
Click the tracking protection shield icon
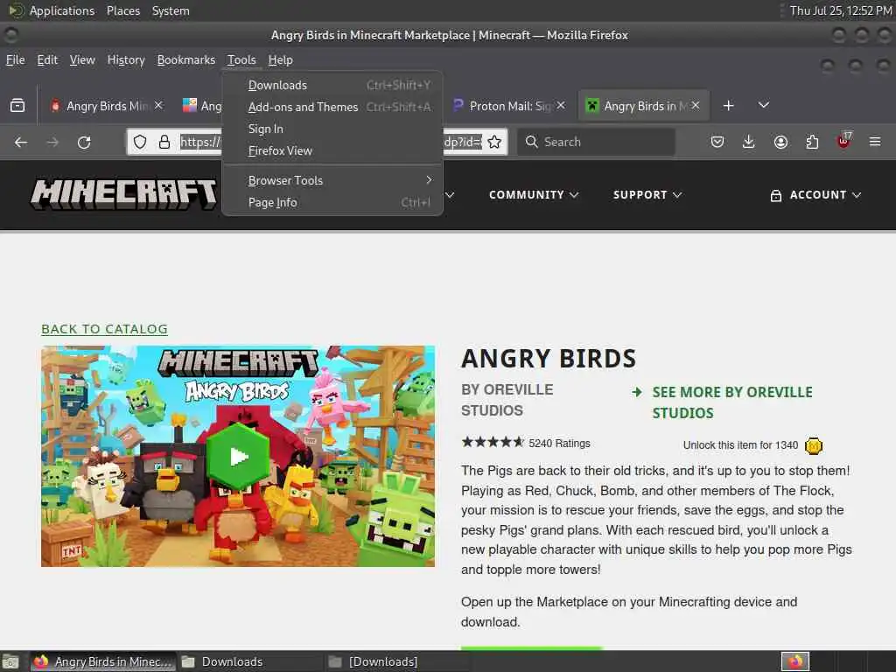140,142
